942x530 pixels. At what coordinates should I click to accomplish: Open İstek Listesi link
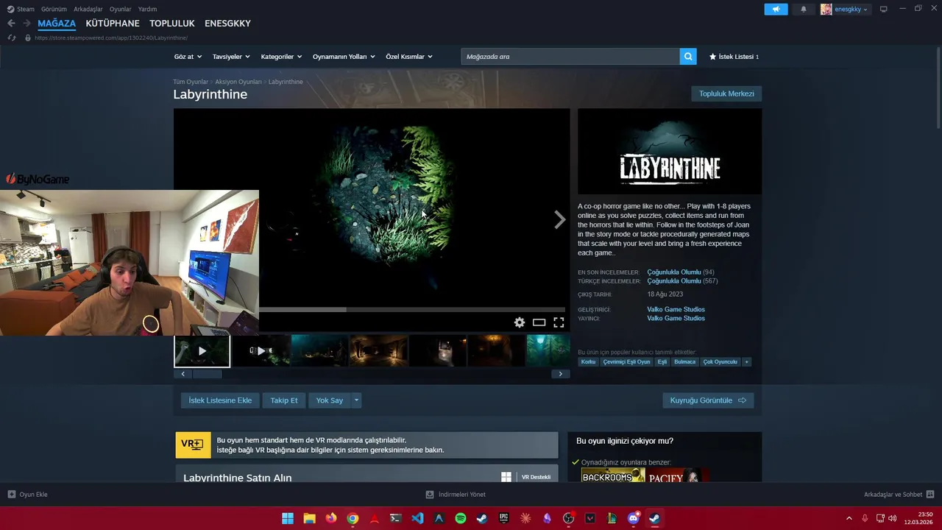click(734, 57)
